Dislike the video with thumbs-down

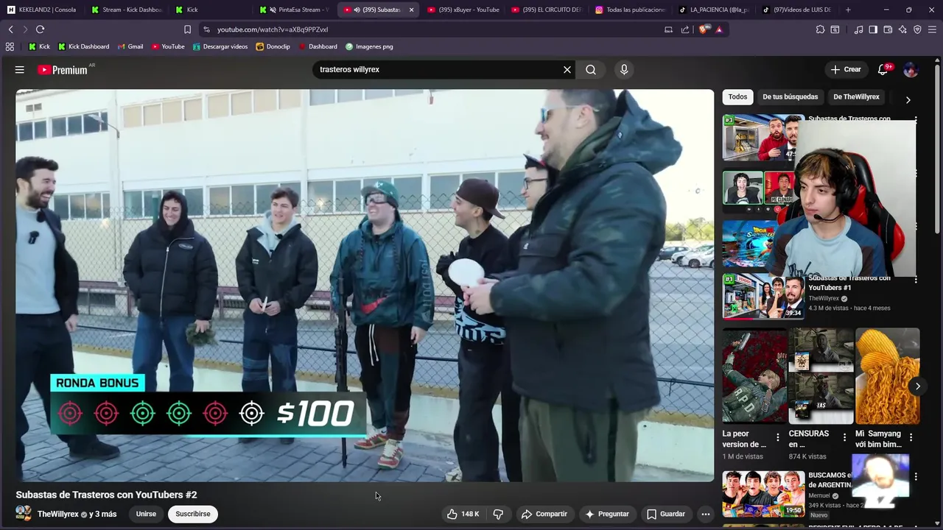[x=498, y=514]
